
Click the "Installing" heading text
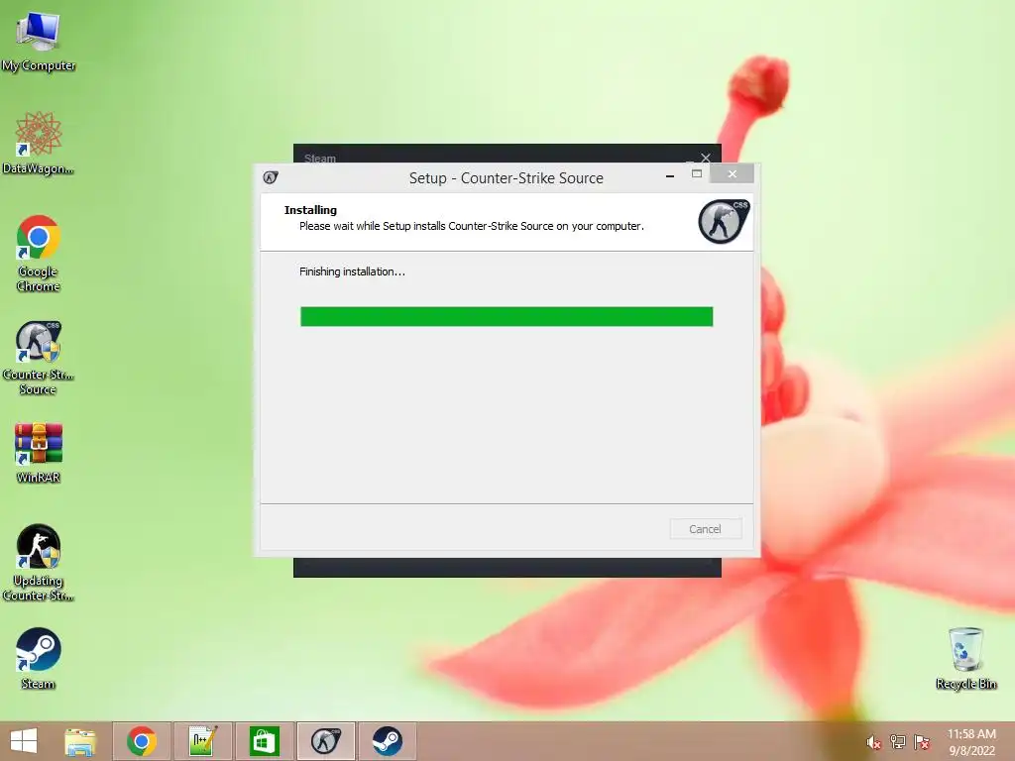pos(310,210)
